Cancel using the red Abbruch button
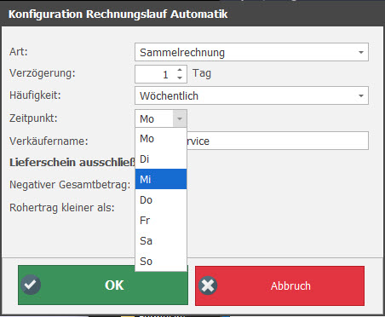Screen dimensions: 385x317 click(x=279, y=285)
